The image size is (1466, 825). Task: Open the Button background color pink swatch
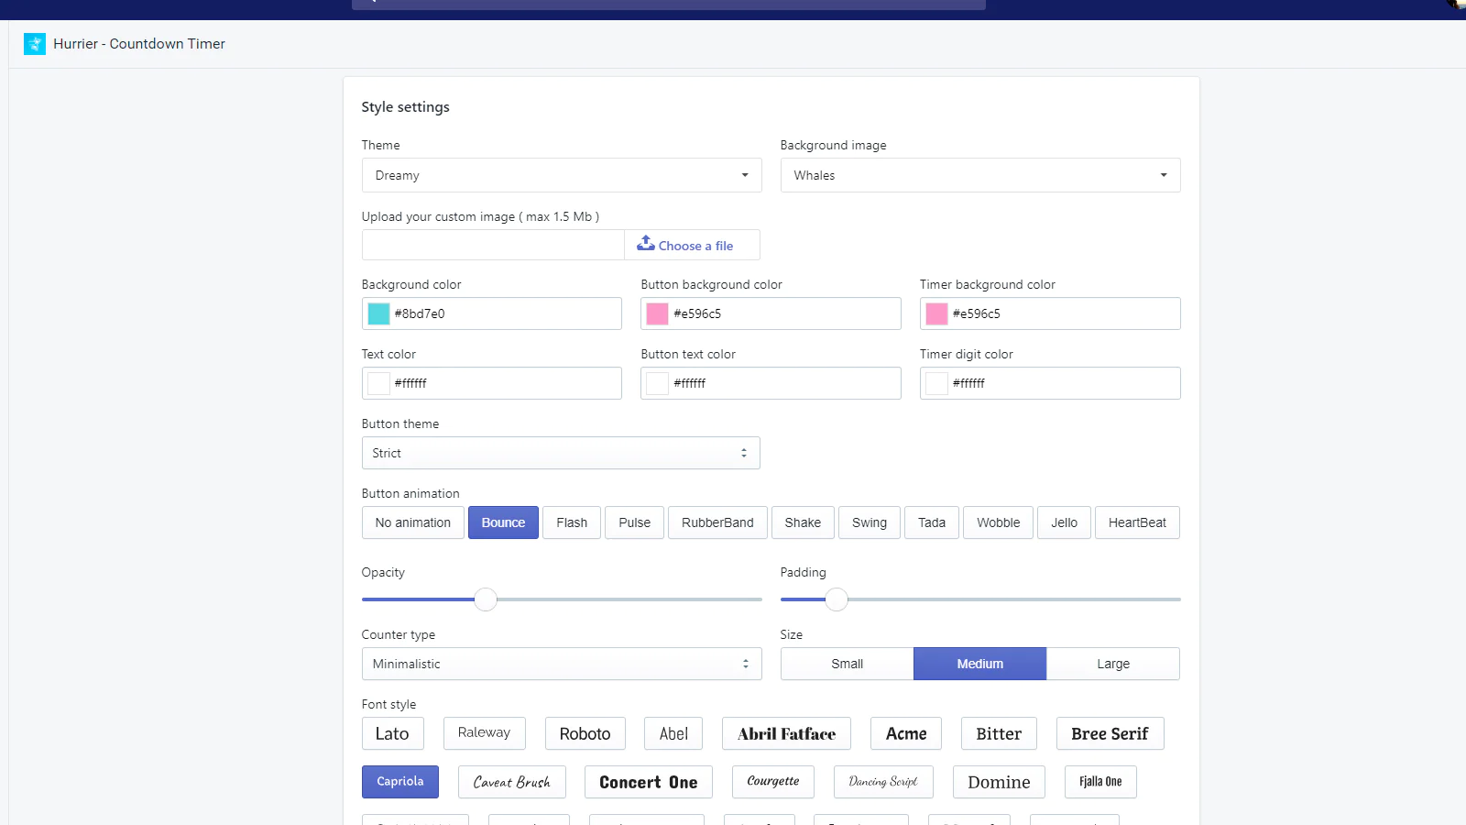coord(658,313)
